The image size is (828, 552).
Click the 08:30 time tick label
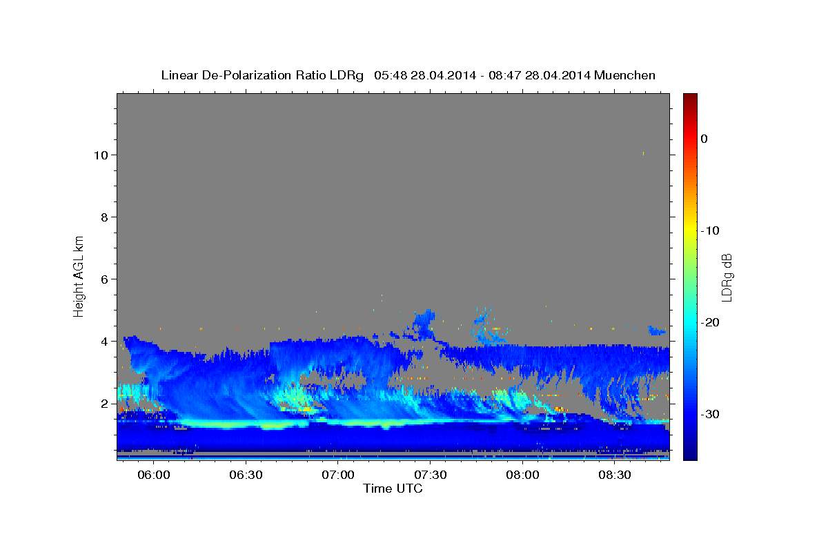coord(615,475)
